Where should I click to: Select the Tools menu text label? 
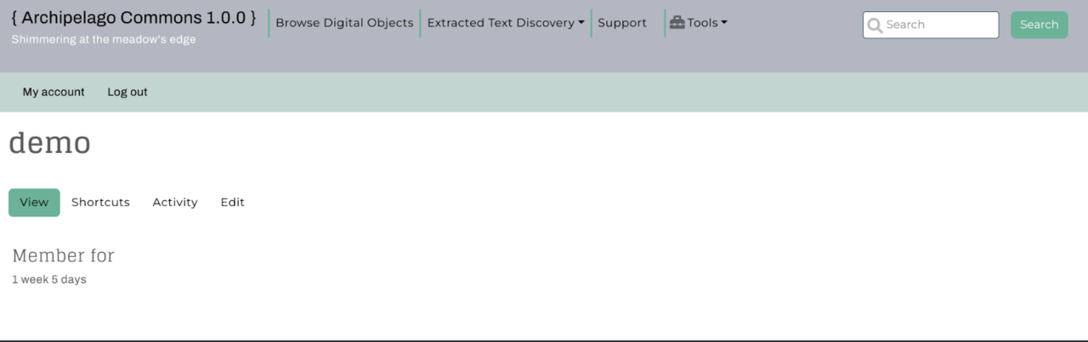[702, 23]
